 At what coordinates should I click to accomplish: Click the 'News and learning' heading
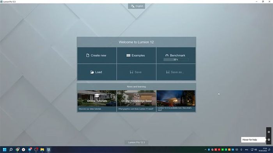pyautogui.click(x=136, y=87)
